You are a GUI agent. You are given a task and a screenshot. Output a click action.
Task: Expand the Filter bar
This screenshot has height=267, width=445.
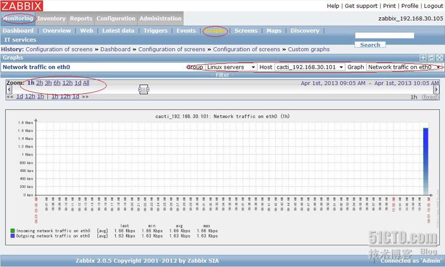pos(222,75)
